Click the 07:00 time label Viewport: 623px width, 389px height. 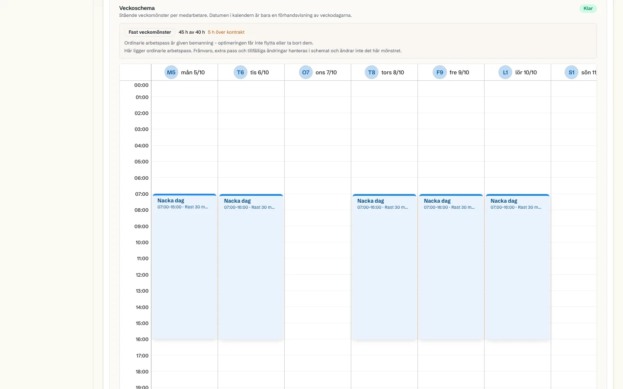(141, 194)
